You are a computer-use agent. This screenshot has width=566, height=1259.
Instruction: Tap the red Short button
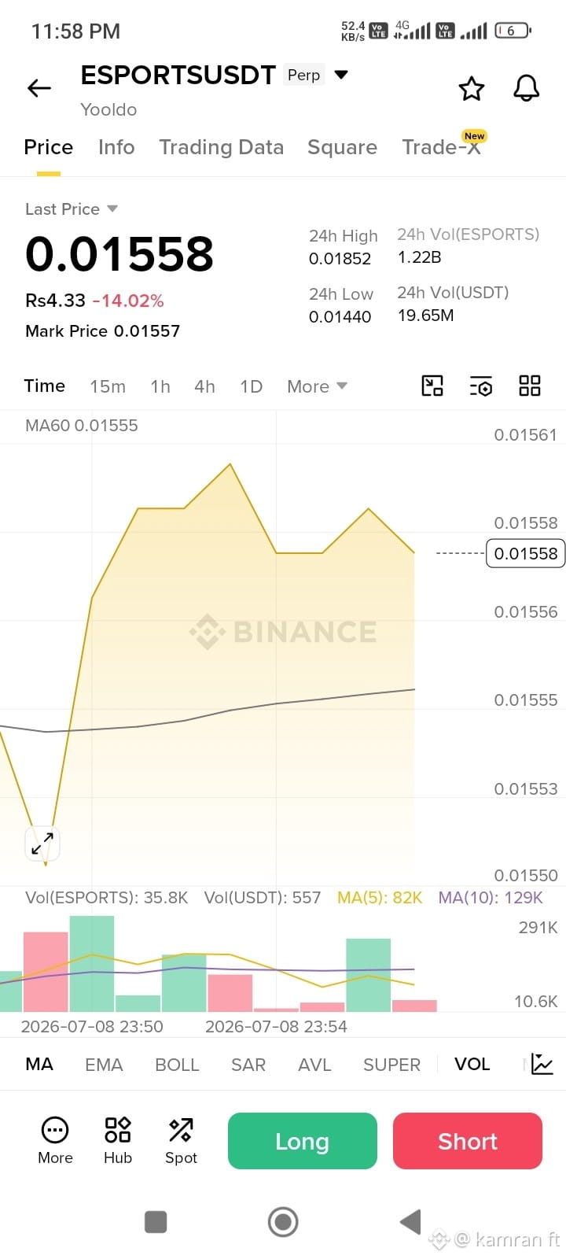[468, 1141]
